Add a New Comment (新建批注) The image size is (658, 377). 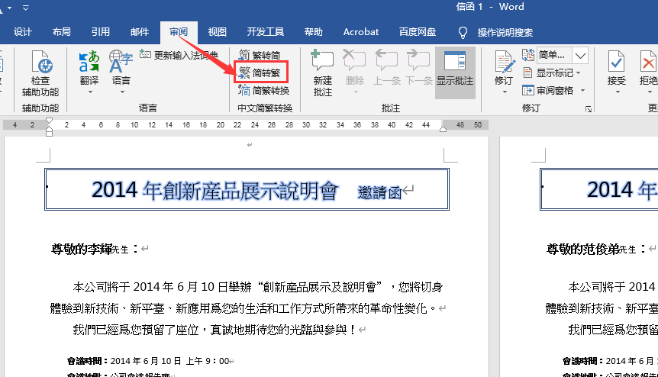322,73
